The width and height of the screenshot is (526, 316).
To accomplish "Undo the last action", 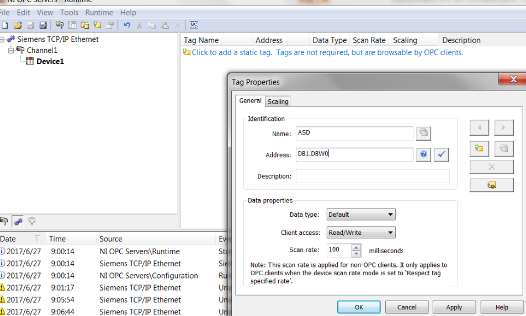I will (127, 25).
